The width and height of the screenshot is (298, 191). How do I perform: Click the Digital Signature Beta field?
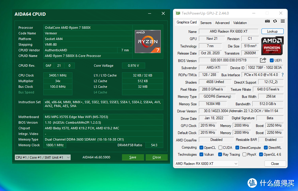[270, 118]
